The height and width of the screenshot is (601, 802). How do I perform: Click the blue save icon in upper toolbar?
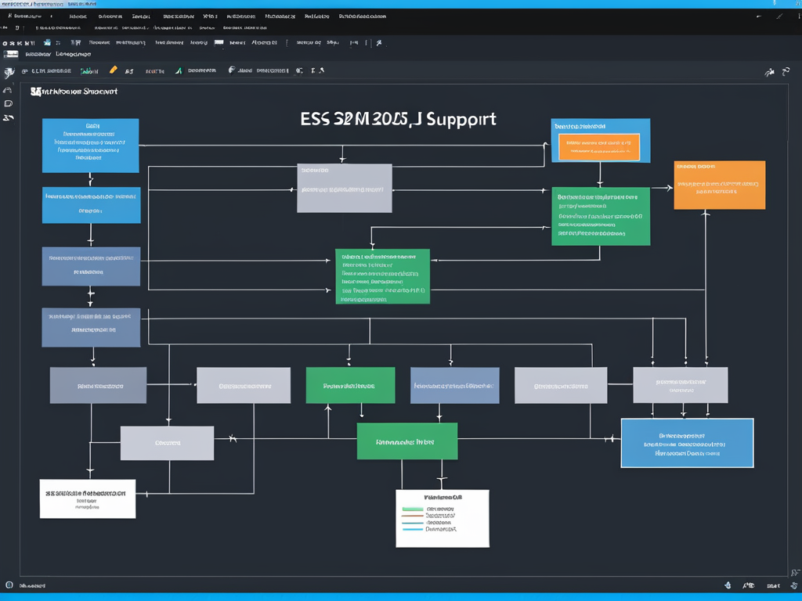48,43
